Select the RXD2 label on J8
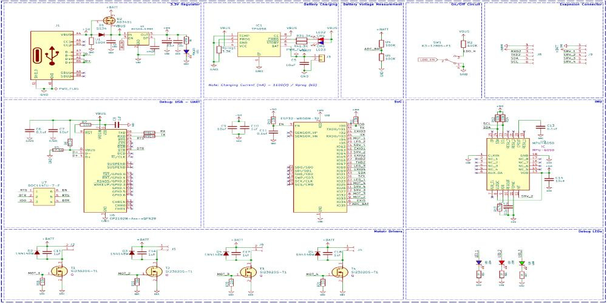 (516, 51)
